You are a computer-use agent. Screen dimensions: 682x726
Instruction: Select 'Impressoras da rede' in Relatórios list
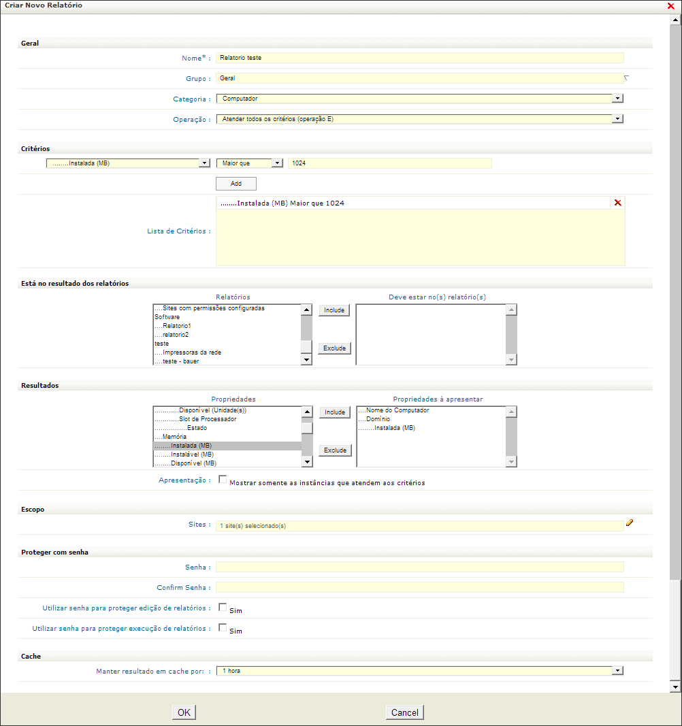click(x=227, y=352)
